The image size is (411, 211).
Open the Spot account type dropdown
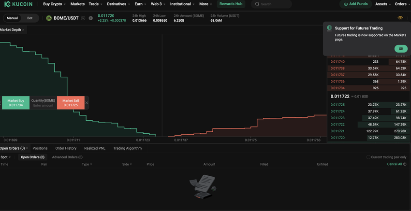click(x=5, y=157)
